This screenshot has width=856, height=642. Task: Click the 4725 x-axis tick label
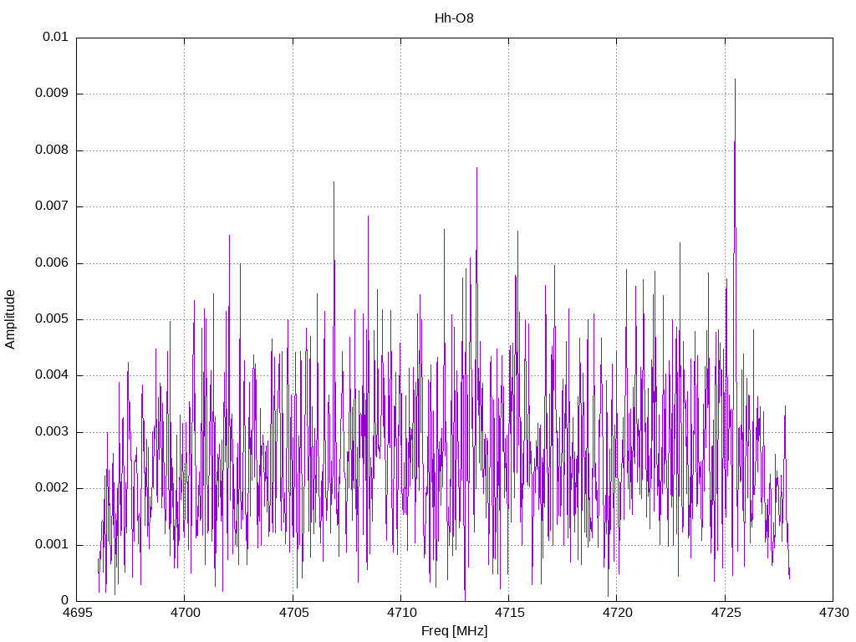pos(726,613)
